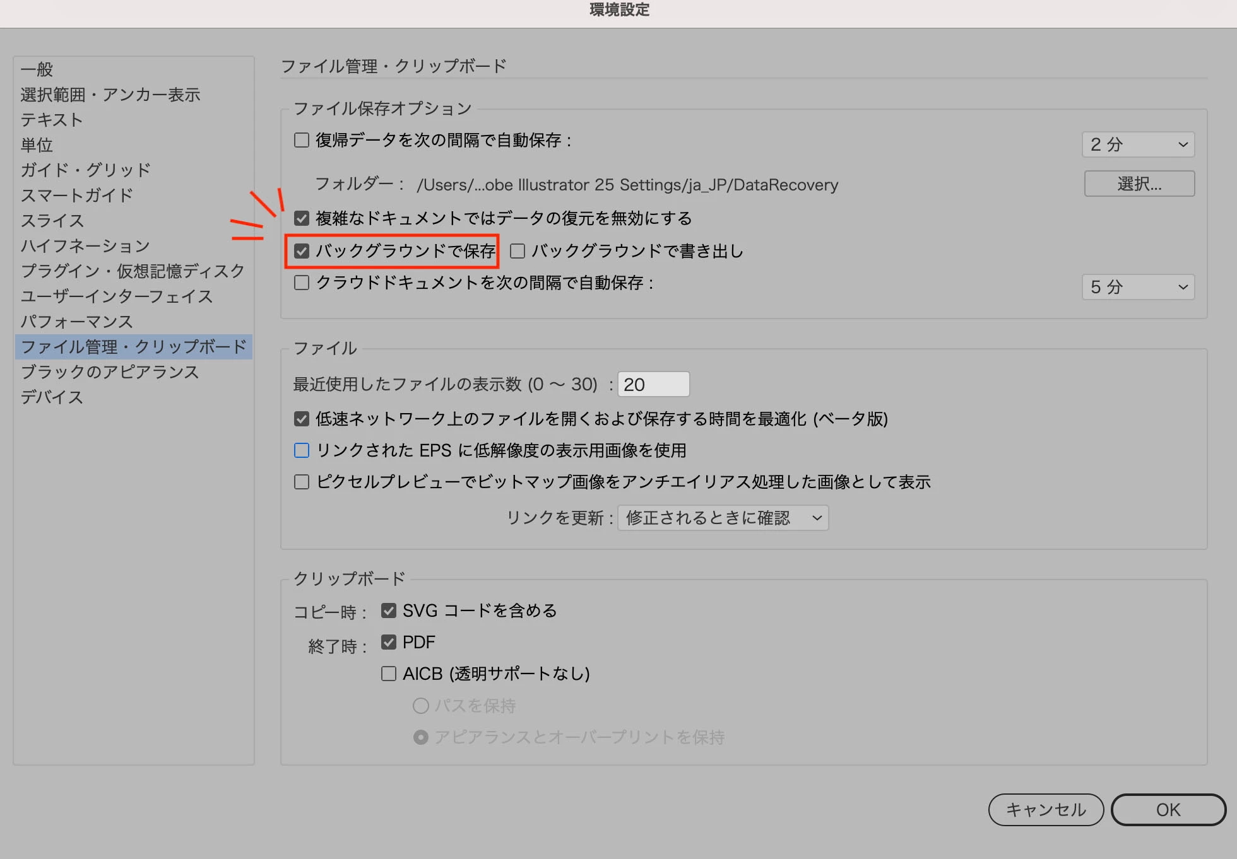1237x859 pixels.
Task: Uncheck SVG コードを含める on copy
Action: click(x=389, y=611)
